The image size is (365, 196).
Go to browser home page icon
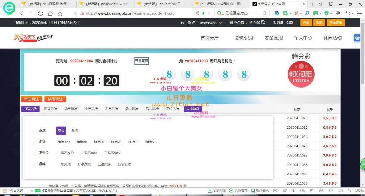(50, 13)
